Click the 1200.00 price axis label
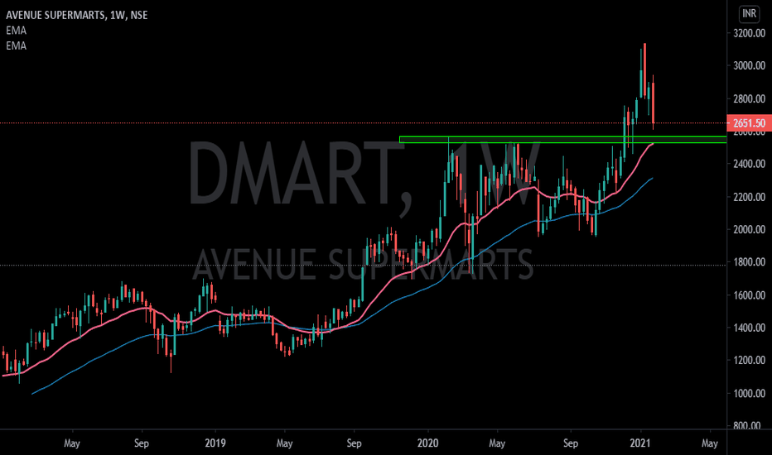This screenshot has height=455, width=772. coord(749,360)
